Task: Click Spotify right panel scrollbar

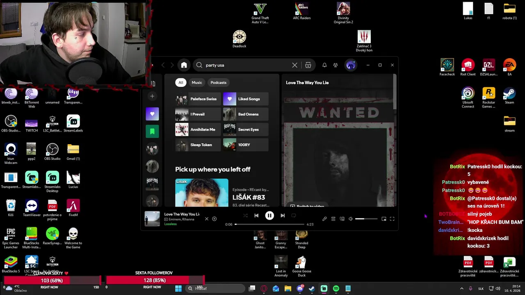Action: point(395,92)
